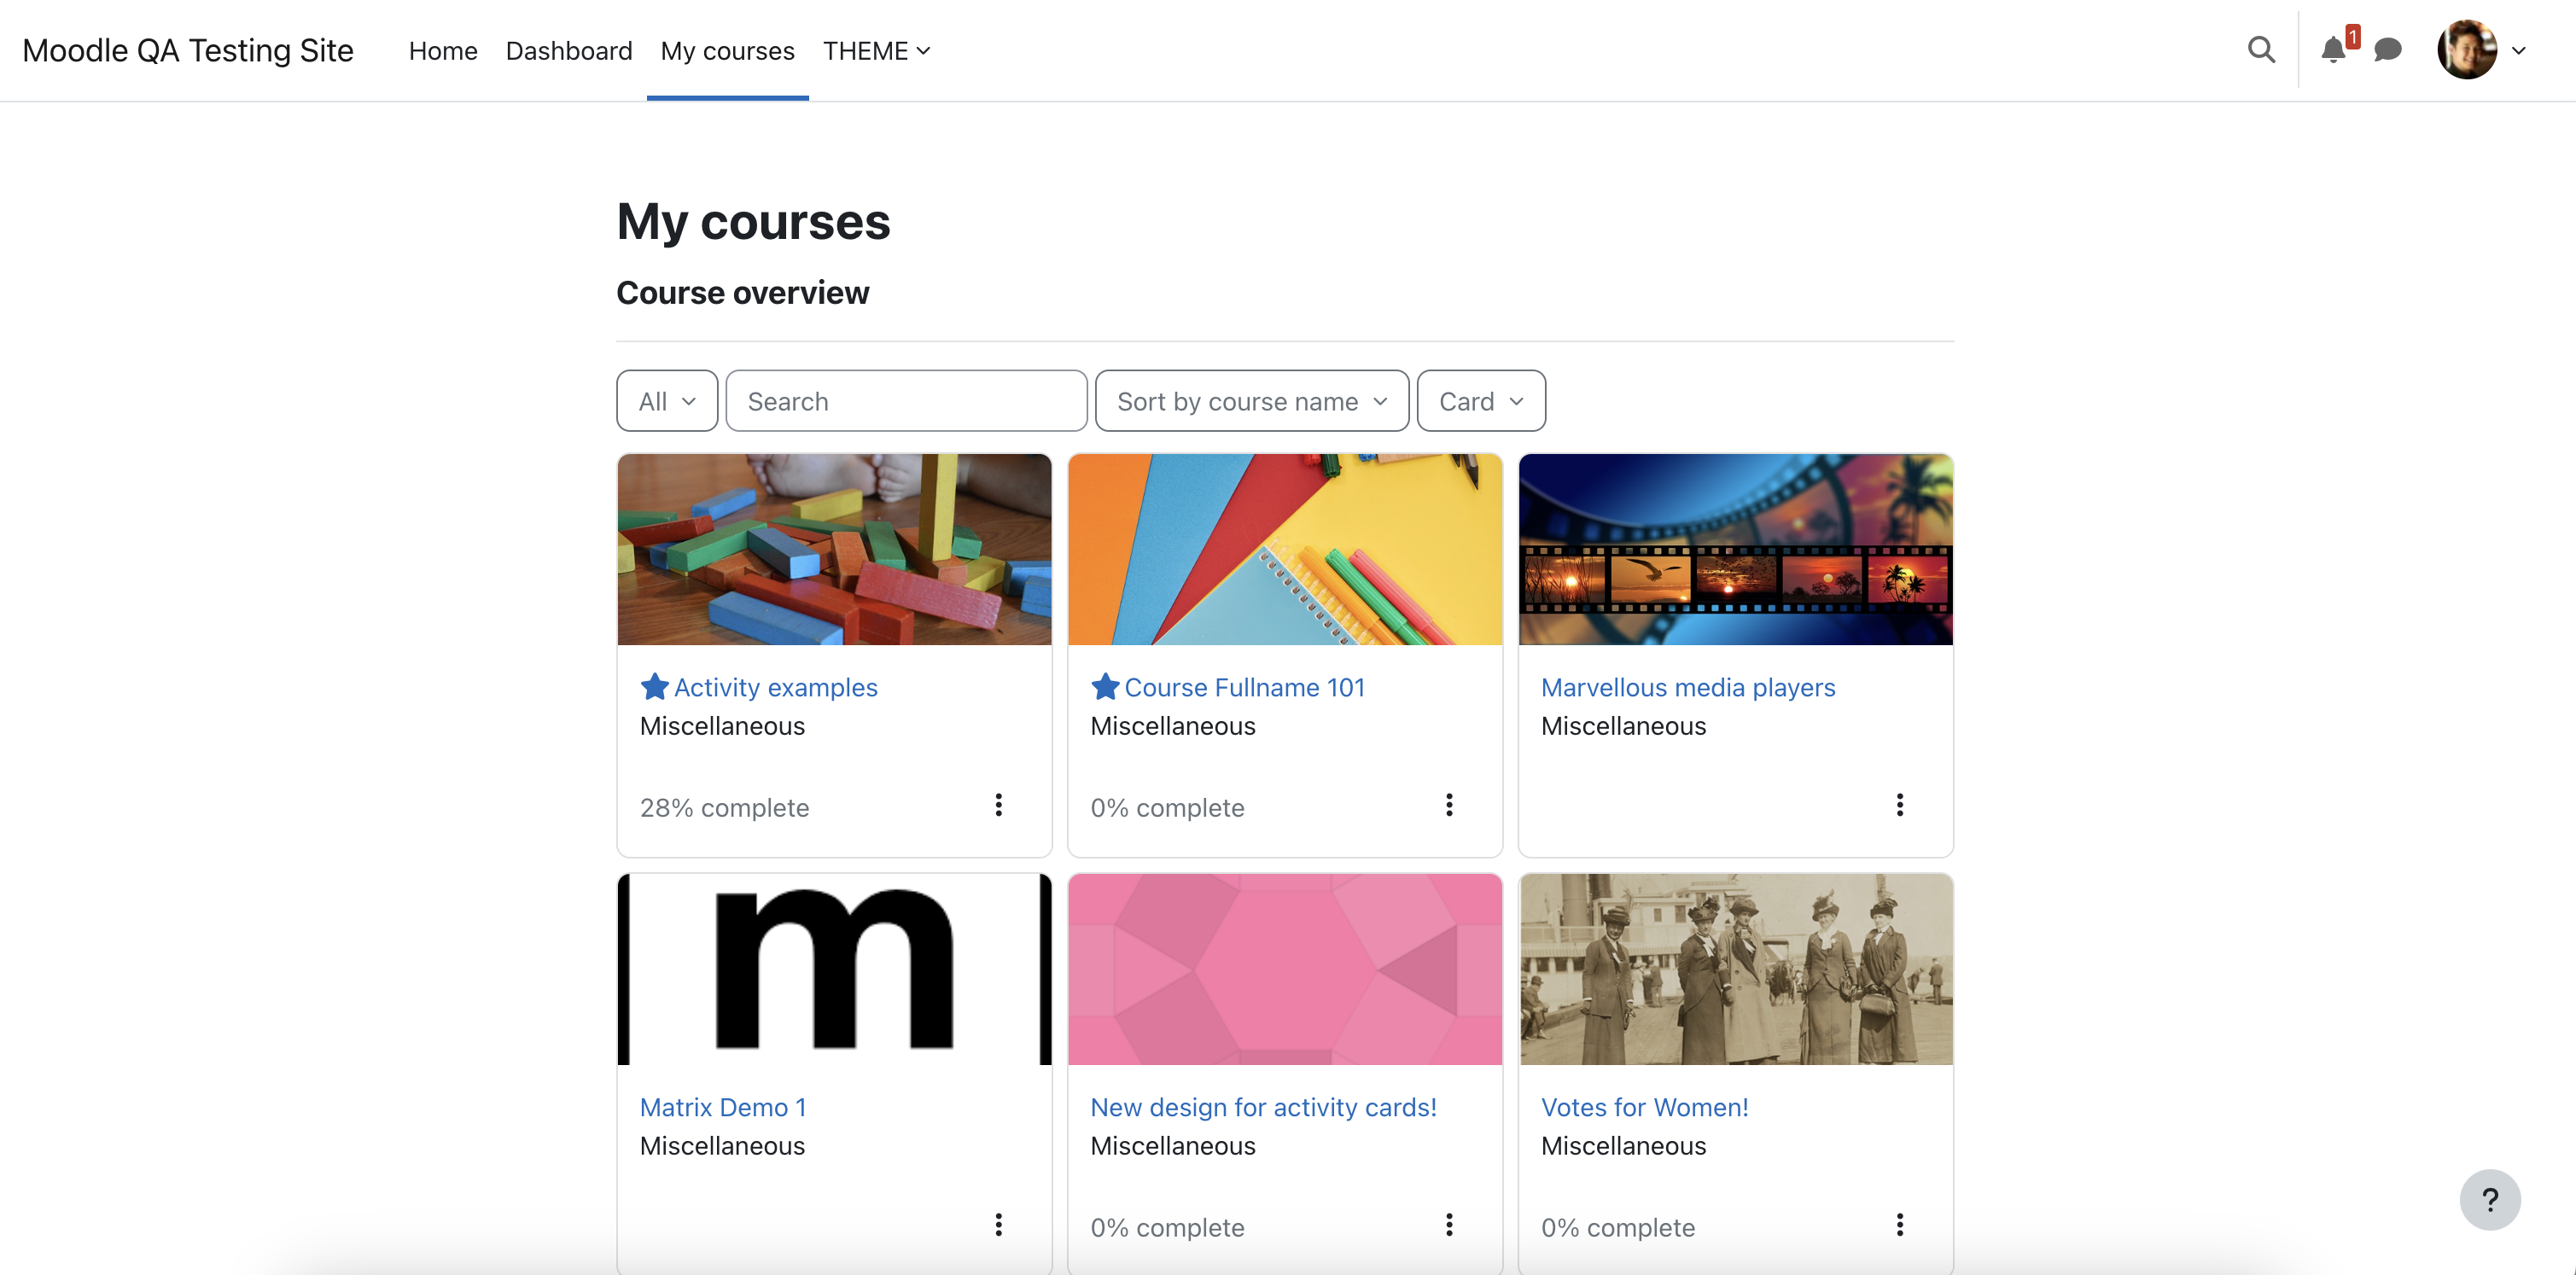Select My courses tab in navigation

click(727, 51)
